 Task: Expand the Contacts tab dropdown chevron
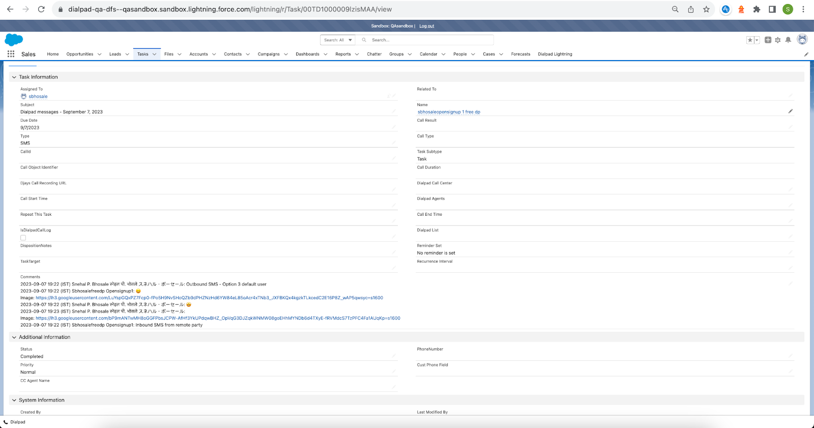[x=248, y=54]
